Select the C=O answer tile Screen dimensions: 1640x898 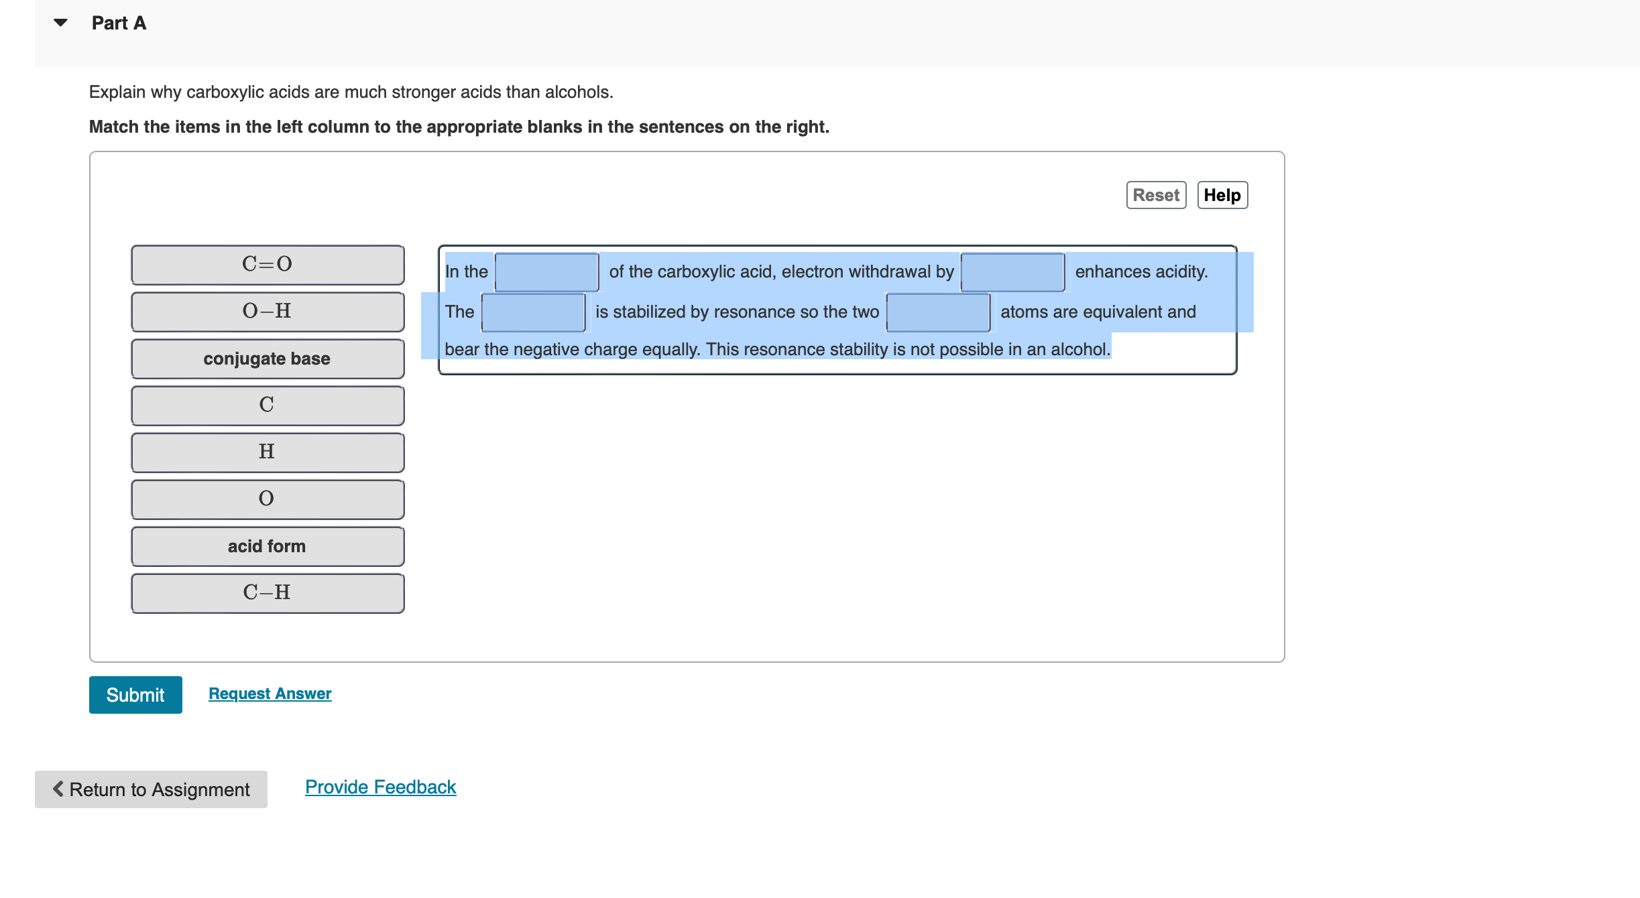pos(268,265)
